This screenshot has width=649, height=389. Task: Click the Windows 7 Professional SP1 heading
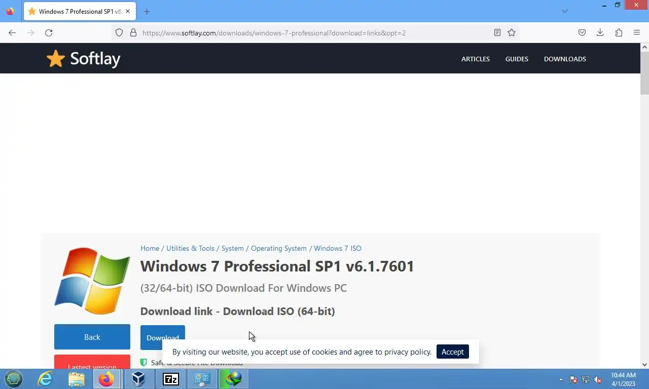(277, 266)
